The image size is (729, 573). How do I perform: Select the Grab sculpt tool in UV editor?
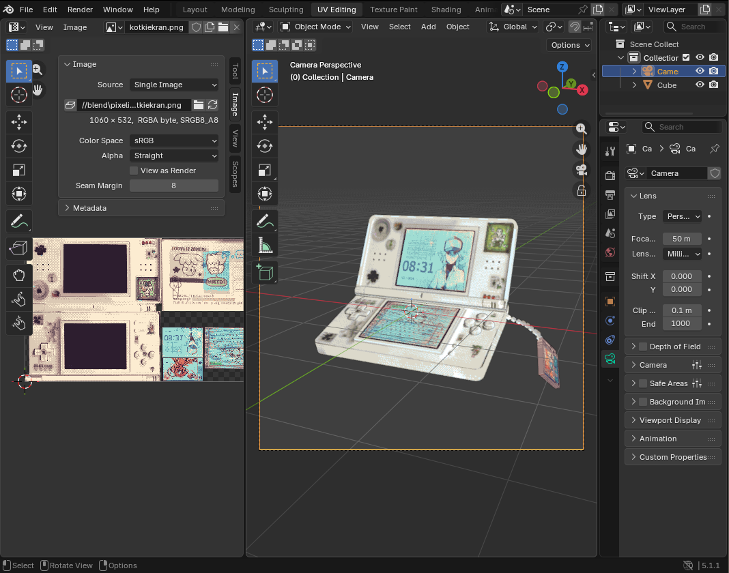(19, 276)
